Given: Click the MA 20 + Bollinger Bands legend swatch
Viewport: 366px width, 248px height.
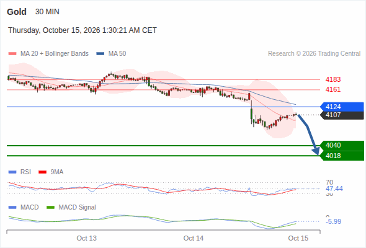Looking at the screenshot, I should [12, 54].
